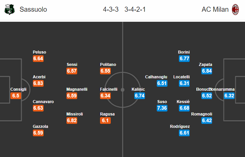Click the AC Milan club crest icon
Image resolution: width=245 pixels, height=157 pixels.
[x=235, y=9]
